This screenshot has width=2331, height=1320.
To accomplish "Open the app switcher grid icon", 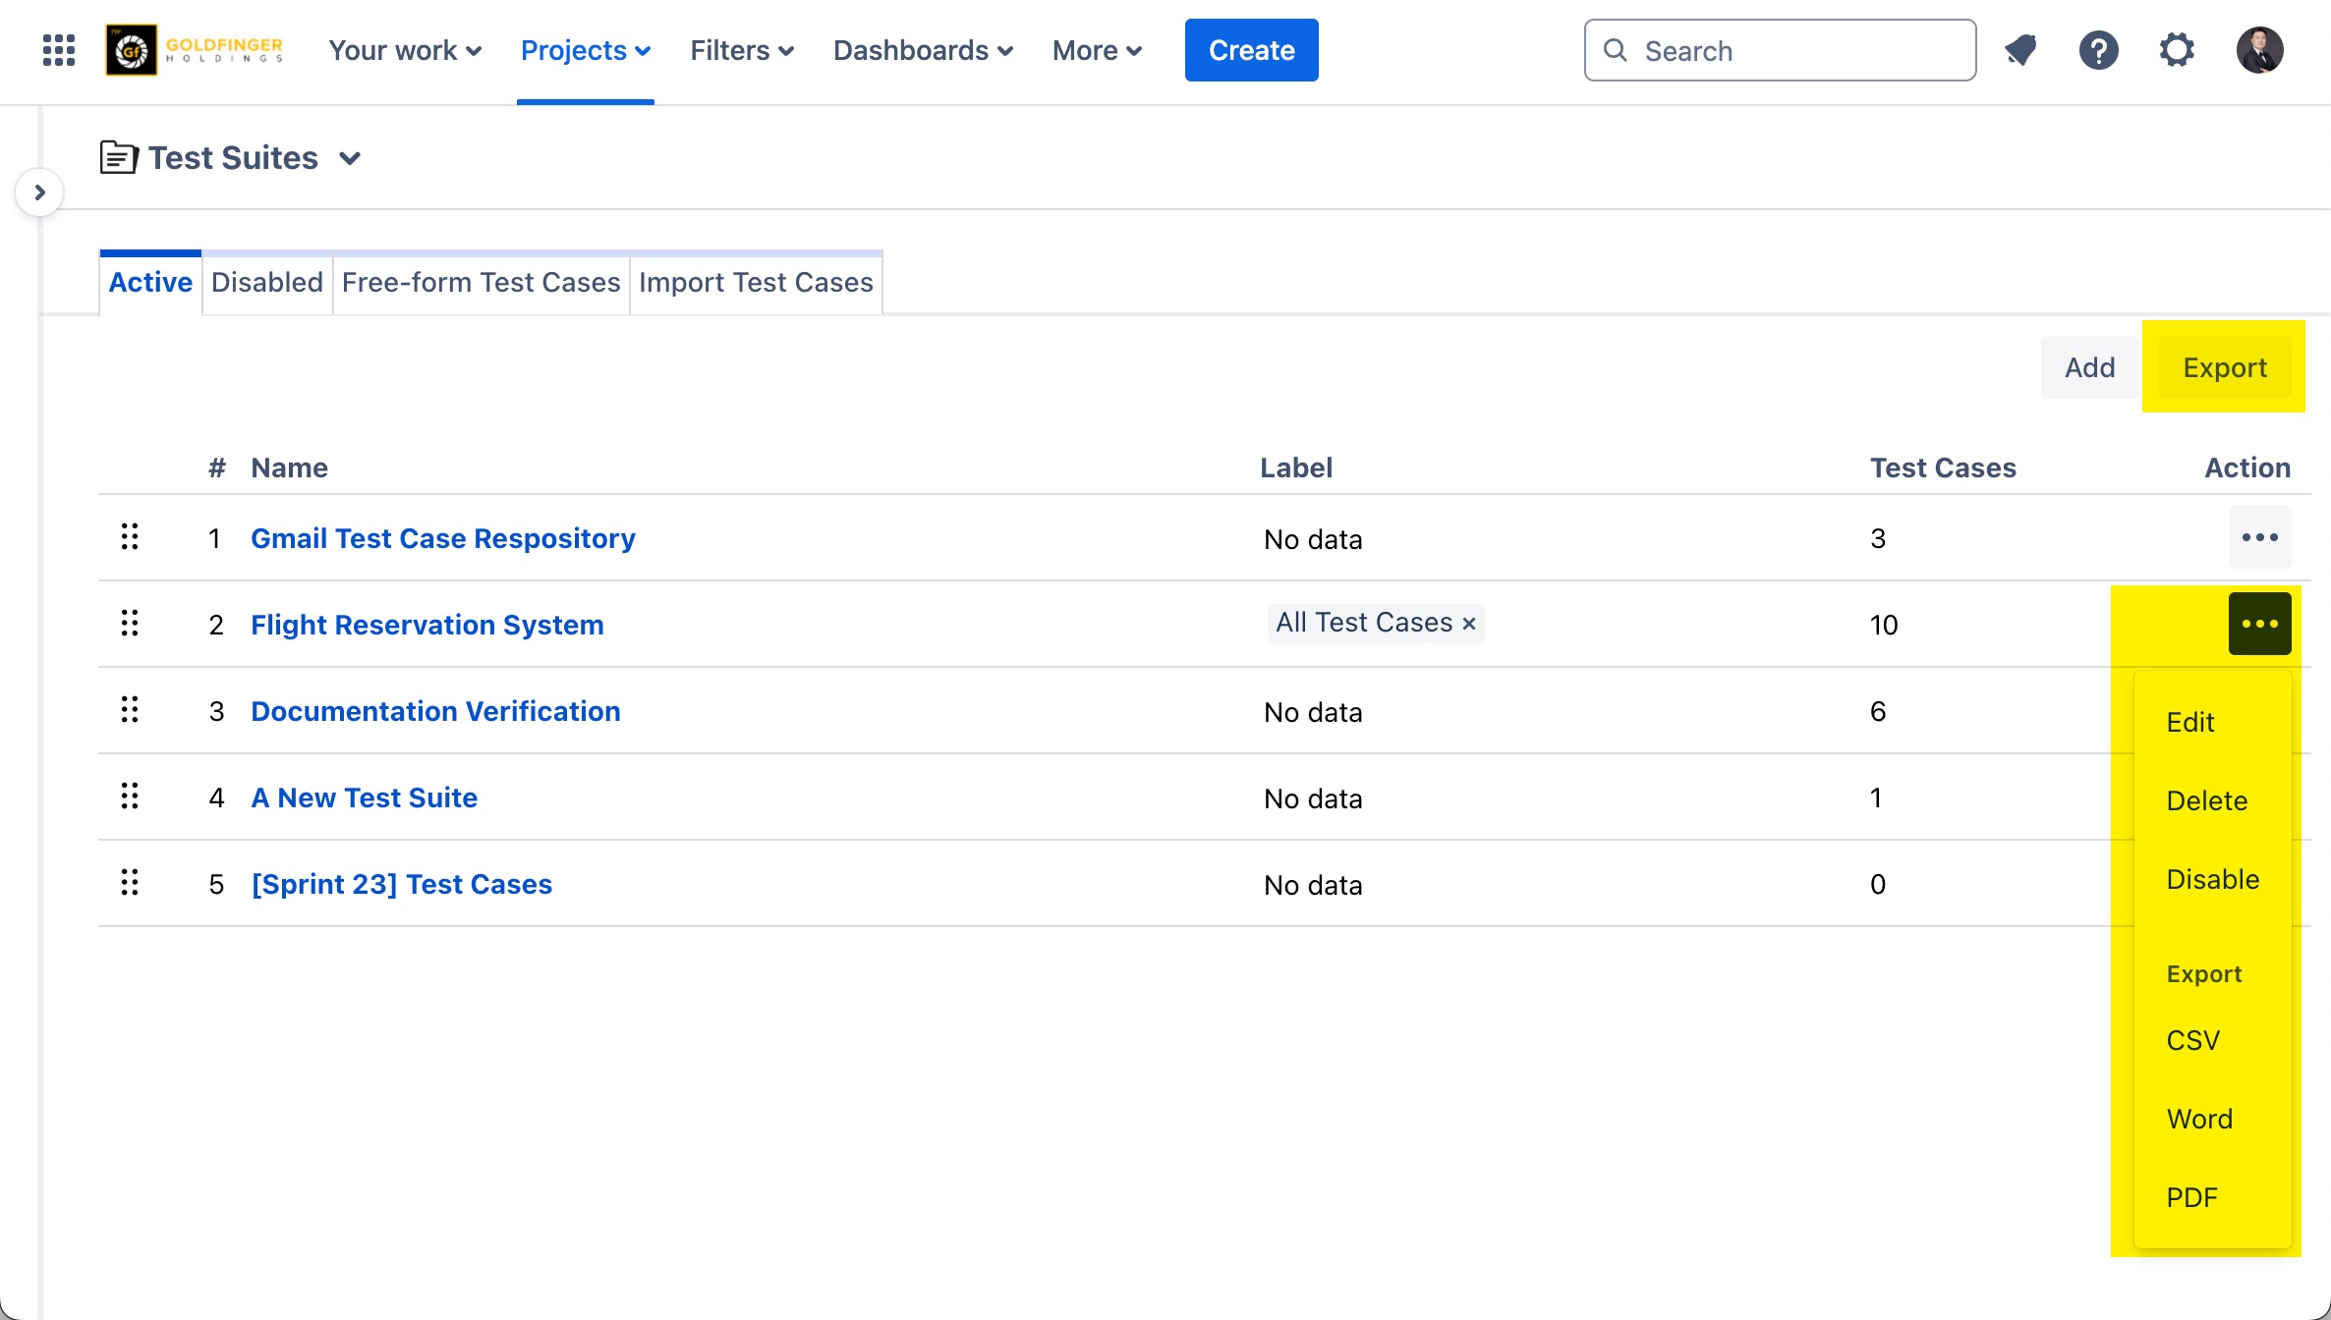I will pos(59,50).
